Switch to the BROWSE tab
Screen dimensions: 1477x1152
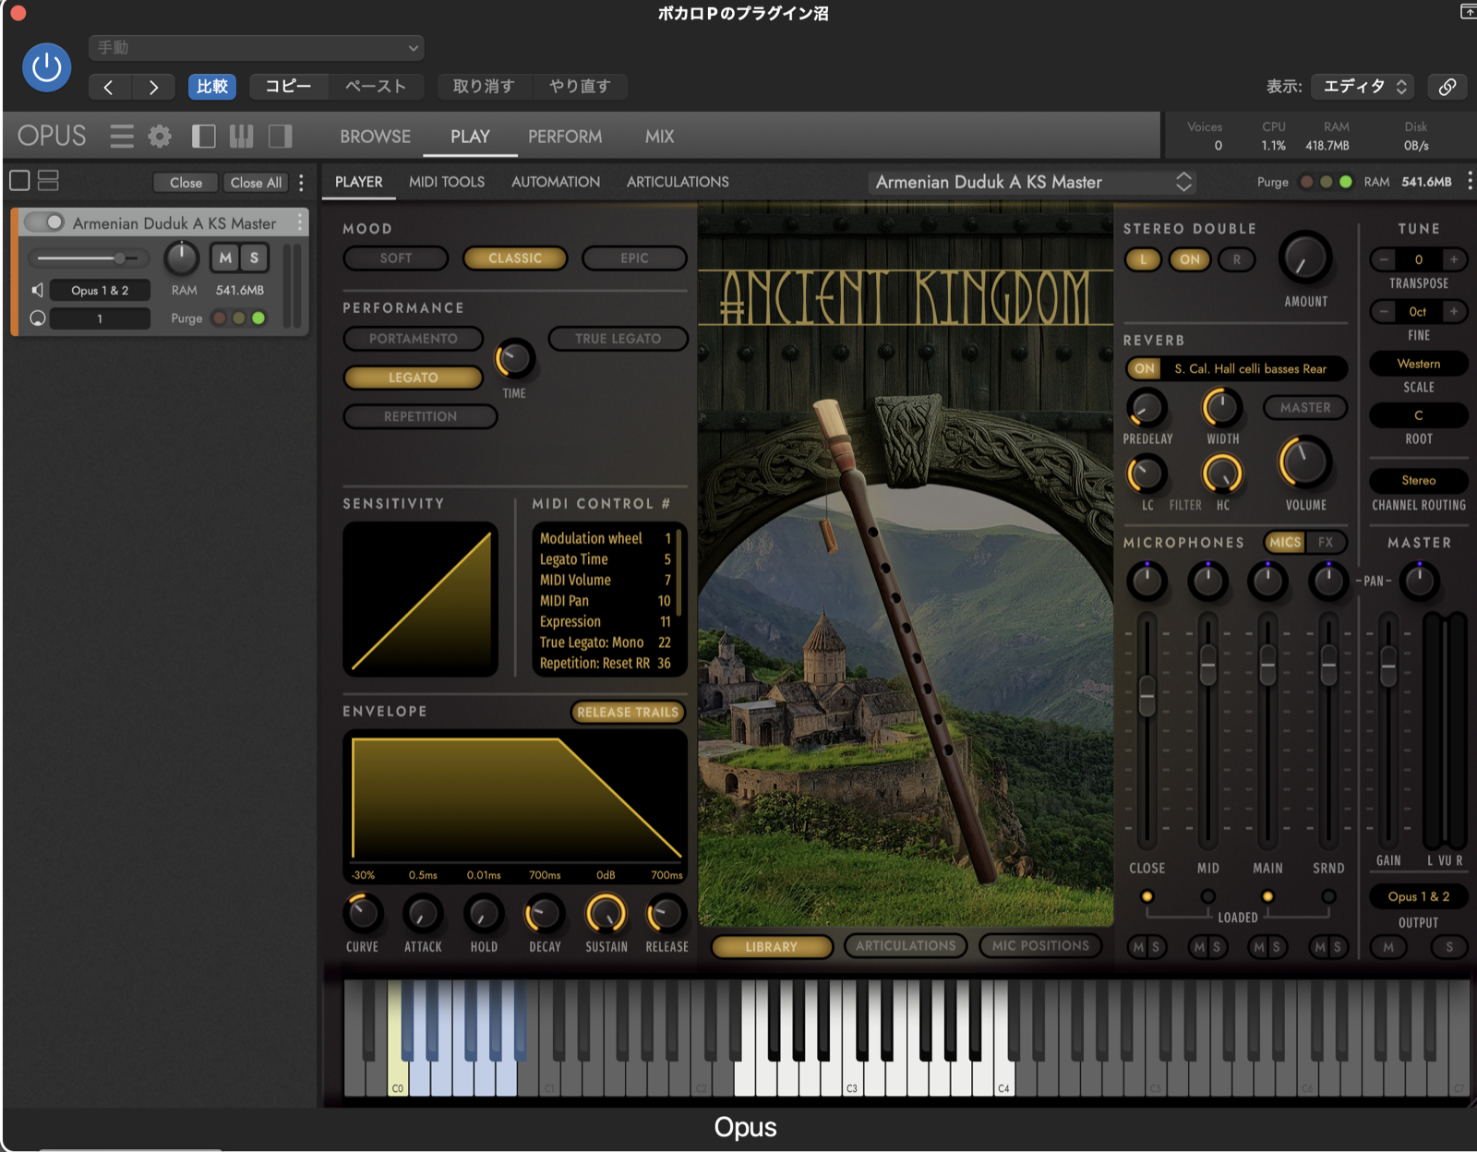click(375, 137)
